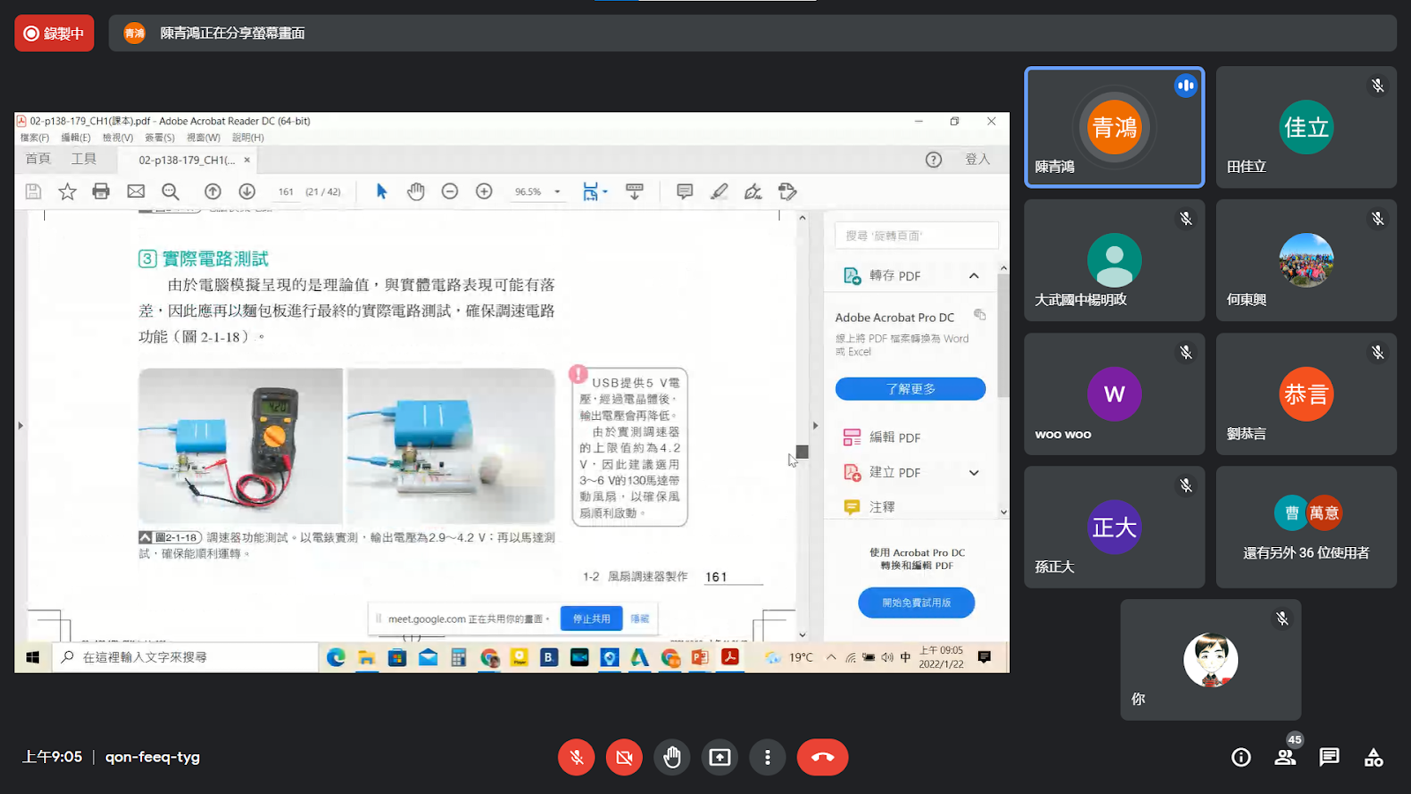Select the highlight pen tool
The image size is (1411, 794).
(719, 191)
